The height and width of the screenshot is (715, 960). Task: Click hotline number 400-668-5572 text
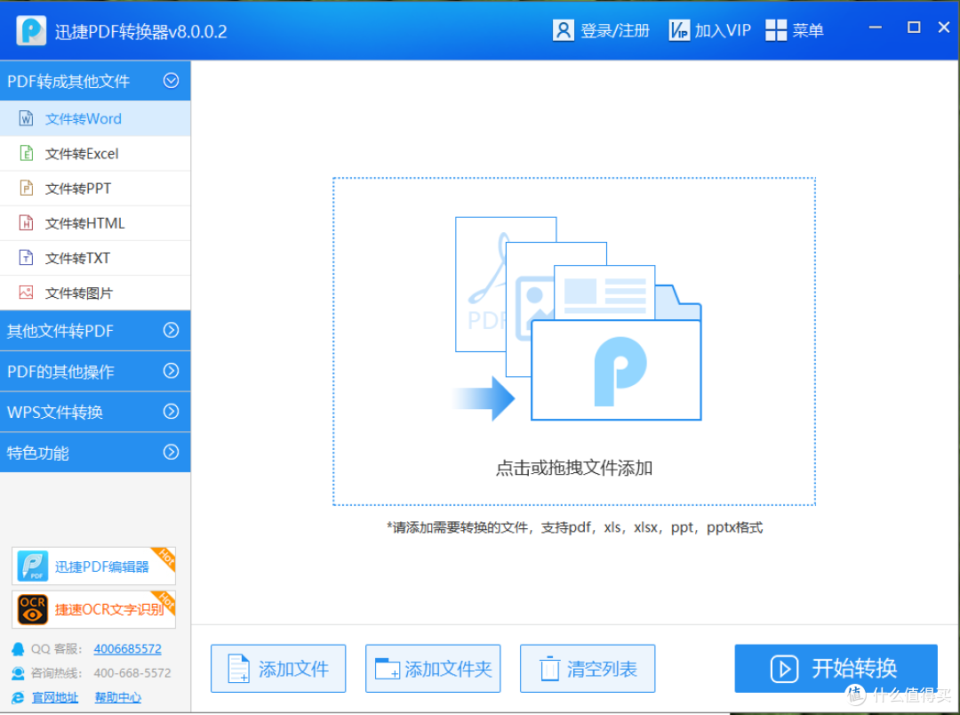132,673
